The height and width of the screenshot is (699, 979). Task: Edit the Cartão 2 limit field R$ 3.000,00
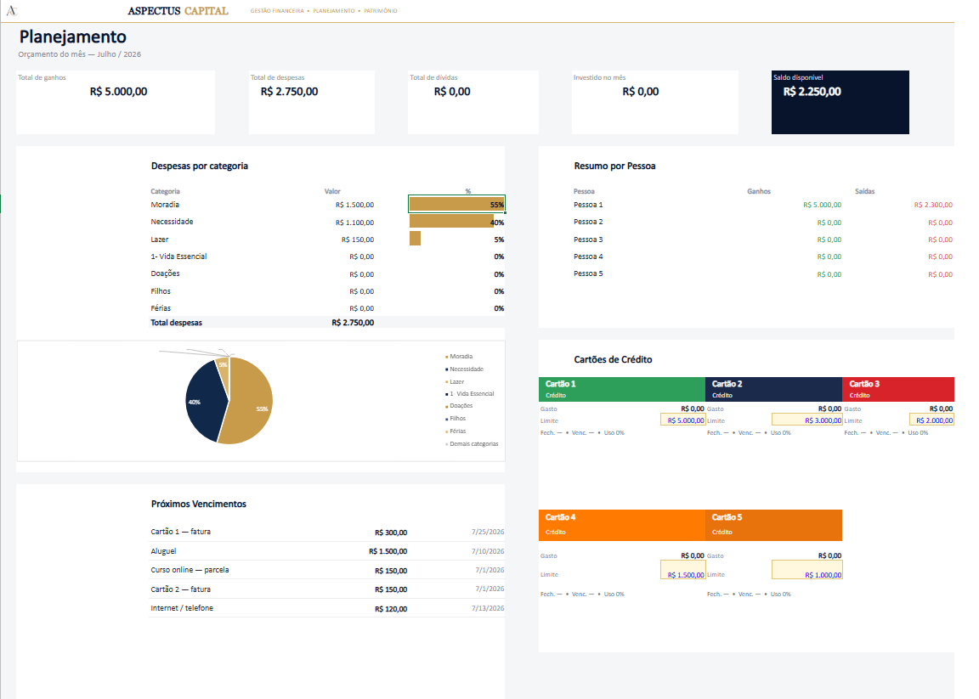(806, 420)
